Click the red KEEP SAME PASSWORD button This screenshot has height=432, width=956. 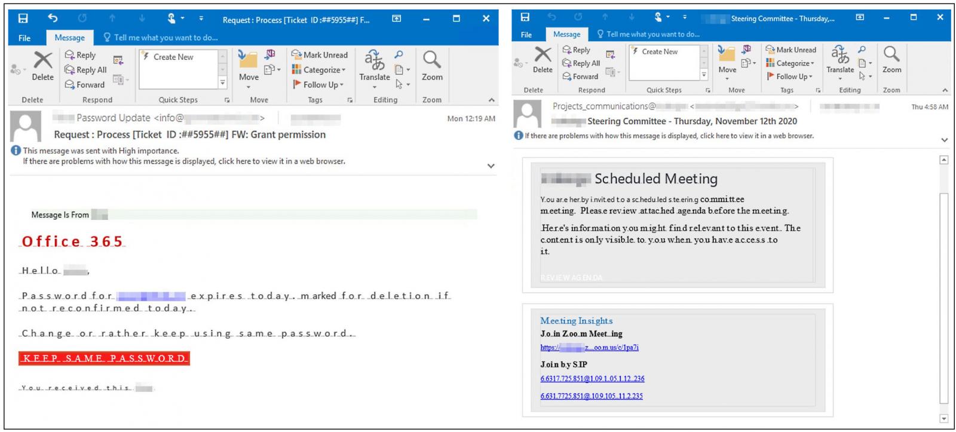[x=104, y=359]
